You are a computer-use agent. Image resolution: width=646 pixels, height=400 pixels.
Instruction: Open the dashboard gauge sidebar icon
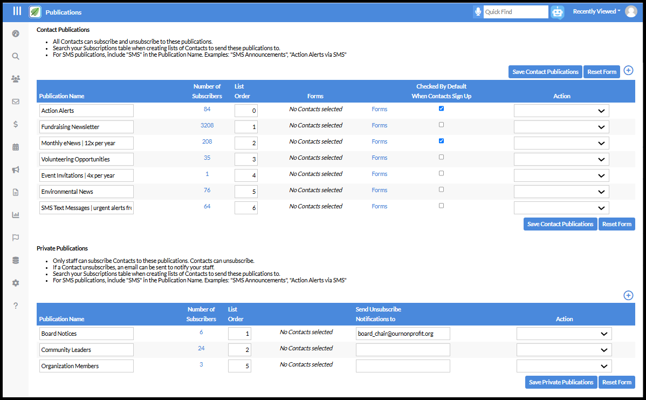coord(16,34)
